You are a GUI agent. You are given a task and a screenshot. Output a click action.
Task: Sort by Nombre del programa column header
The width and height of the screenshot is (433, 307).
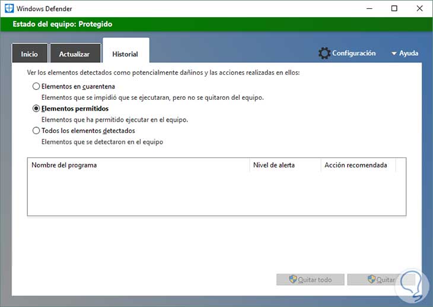[139, 165]
